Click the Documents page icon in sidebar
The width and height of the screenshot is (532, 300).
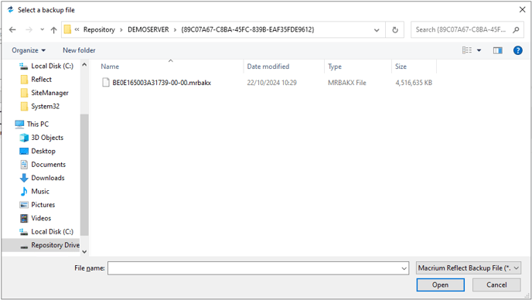pyautogui.click(x=24, y=165)
